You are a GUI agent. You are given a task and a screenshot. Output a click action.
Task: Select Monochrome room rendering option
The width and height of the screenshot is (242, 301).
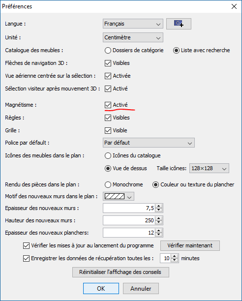108,184
